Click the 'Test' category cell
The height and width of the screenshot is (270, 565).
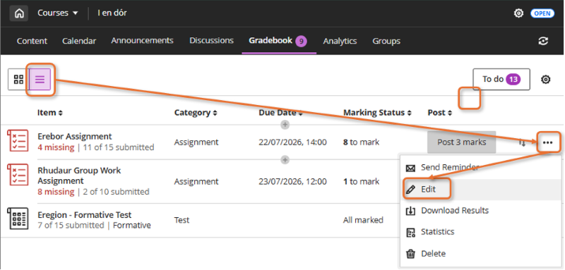[x=182, y=220]
